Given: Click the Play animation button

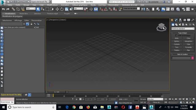Looking at the screenshot, I should 173,99.
